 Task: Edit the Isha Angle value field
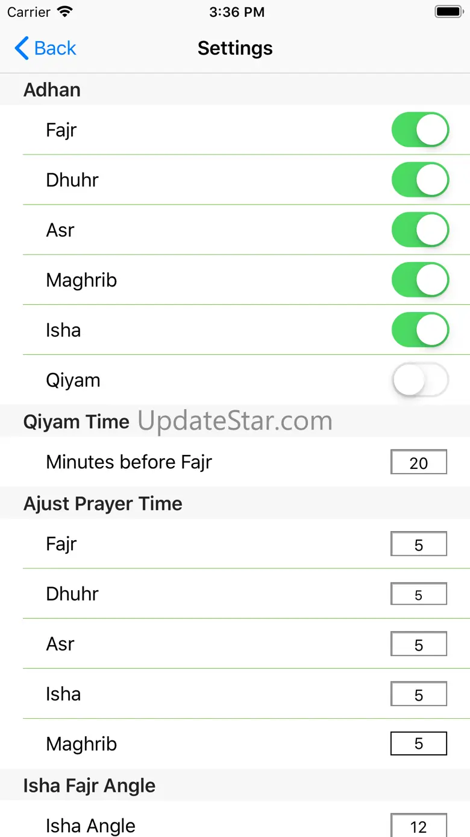click(419, 826)
